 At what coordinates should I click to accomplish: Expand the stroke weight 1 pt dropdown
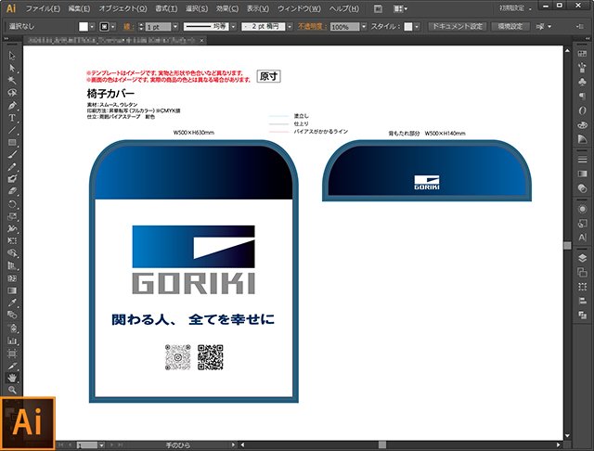pos(177,28)
